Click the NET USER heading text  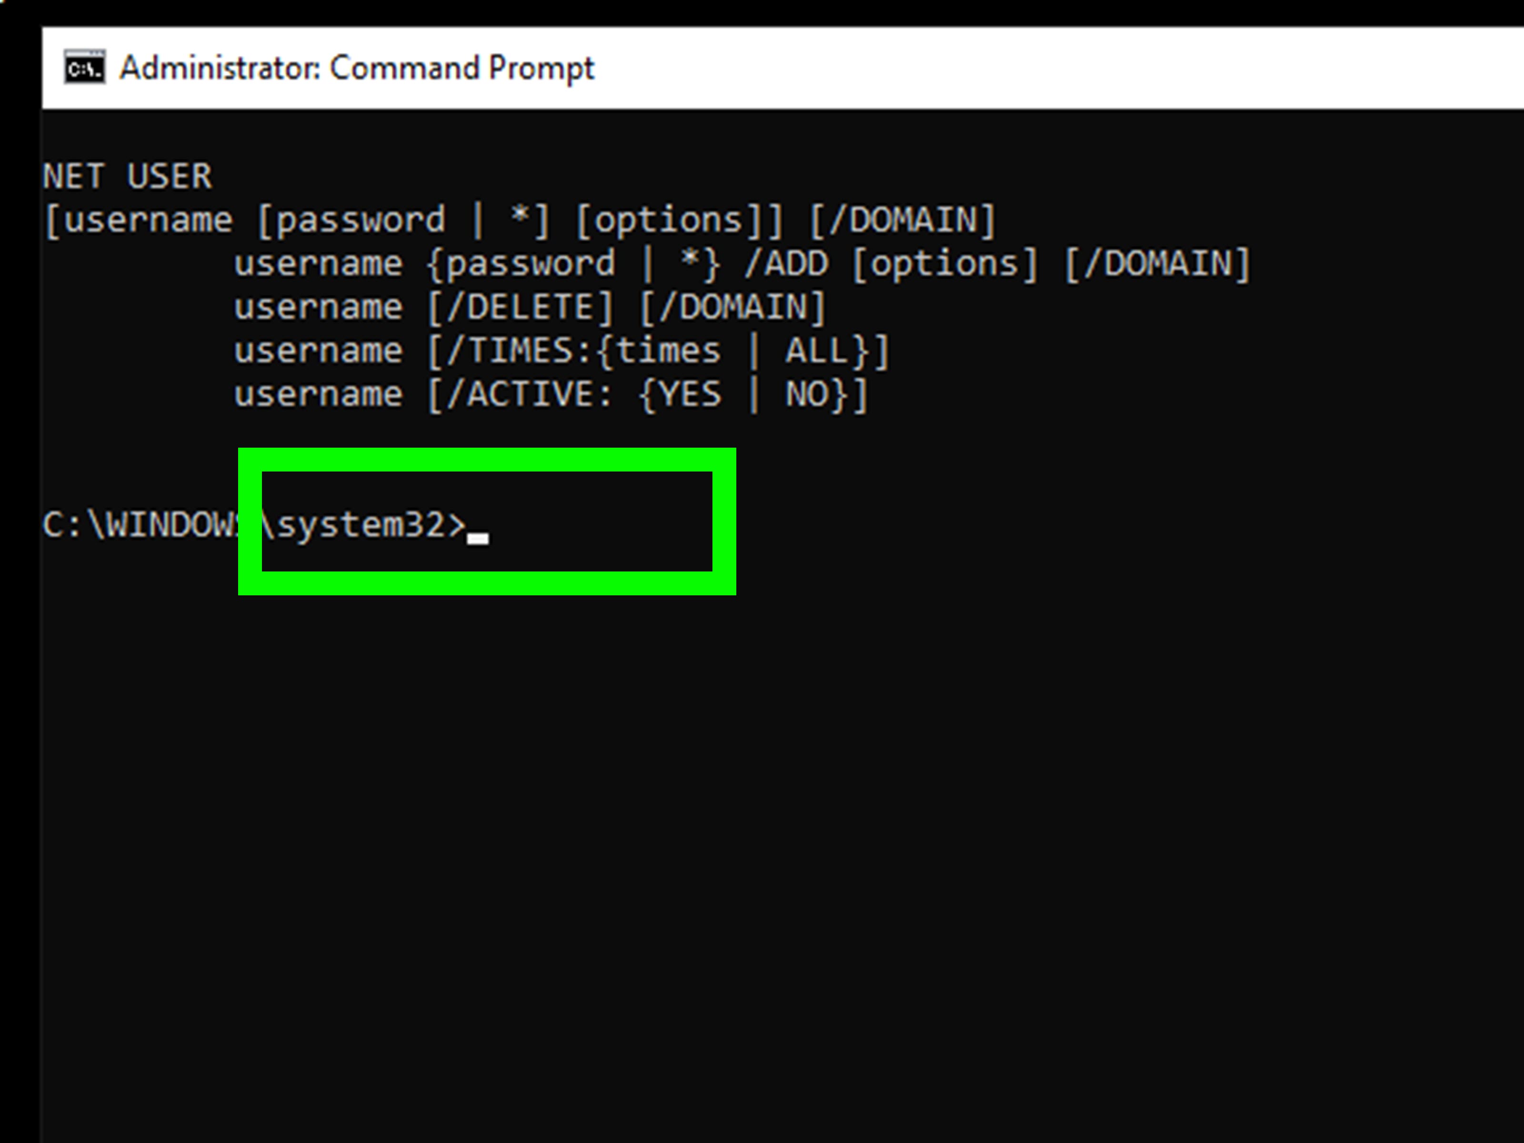click(x=128, y=176)
